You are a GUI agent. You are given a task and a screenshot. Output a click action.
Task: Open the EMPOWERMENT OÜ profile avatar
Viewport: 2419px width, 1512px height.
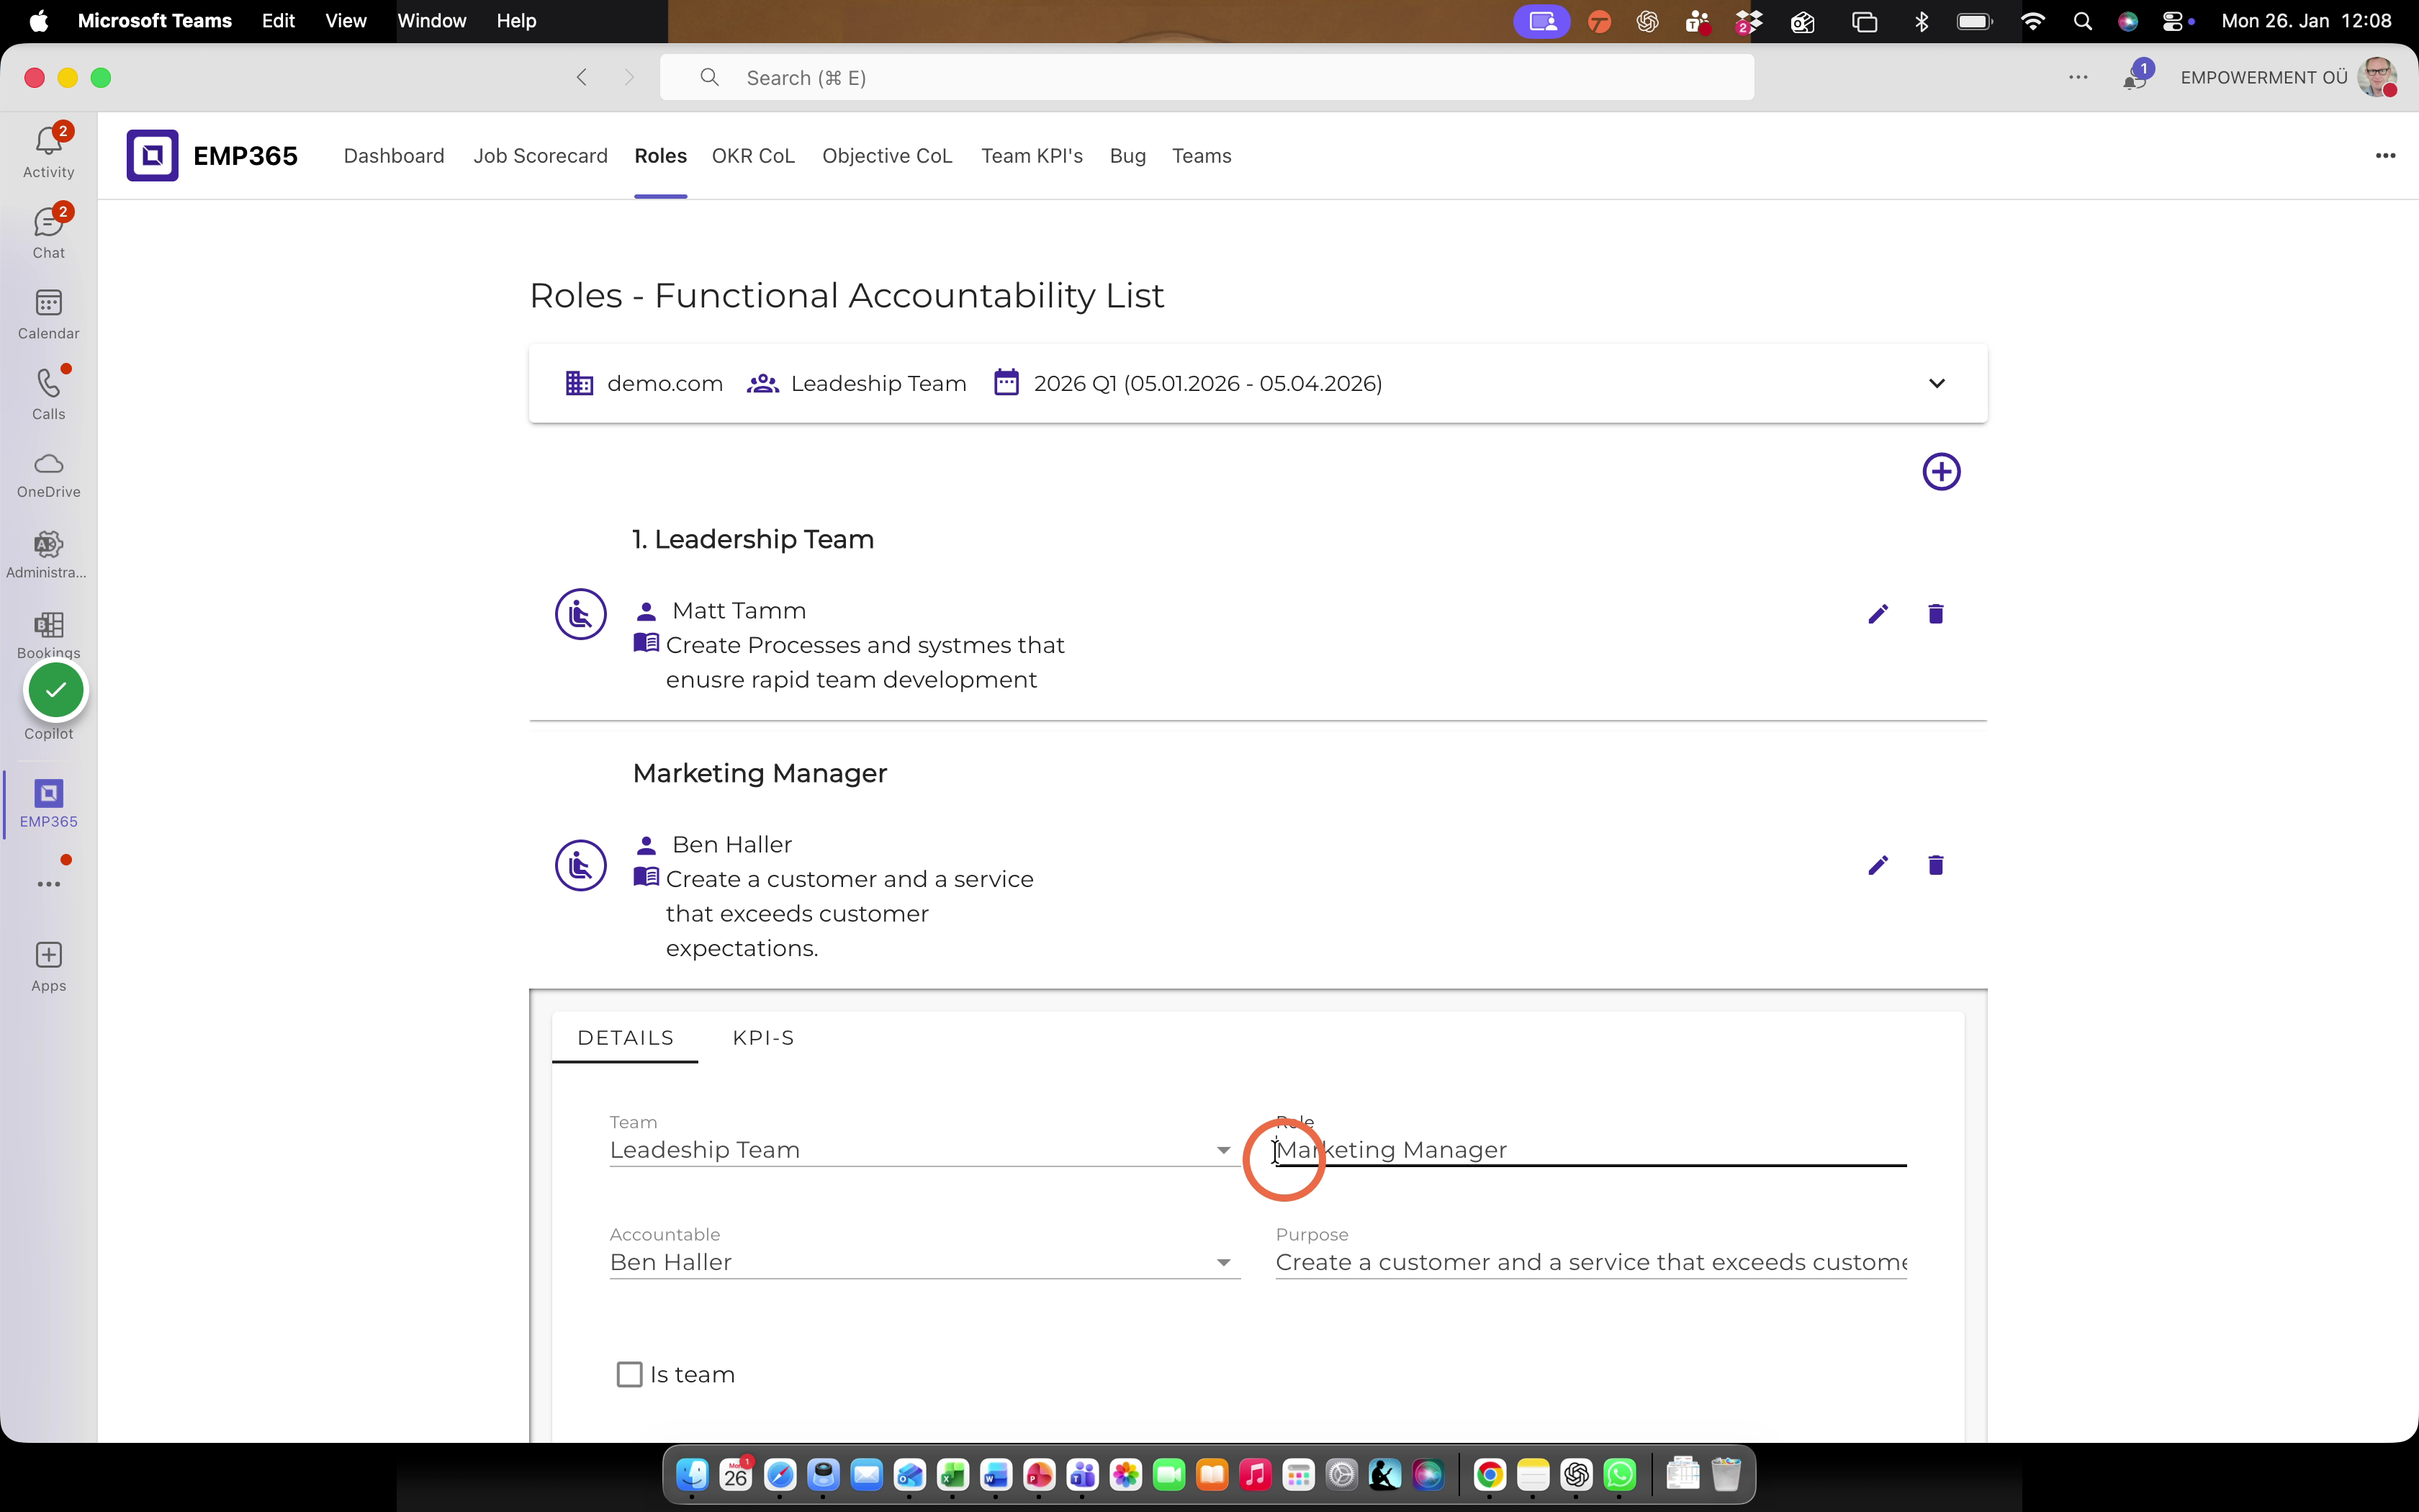(2377, 78)
